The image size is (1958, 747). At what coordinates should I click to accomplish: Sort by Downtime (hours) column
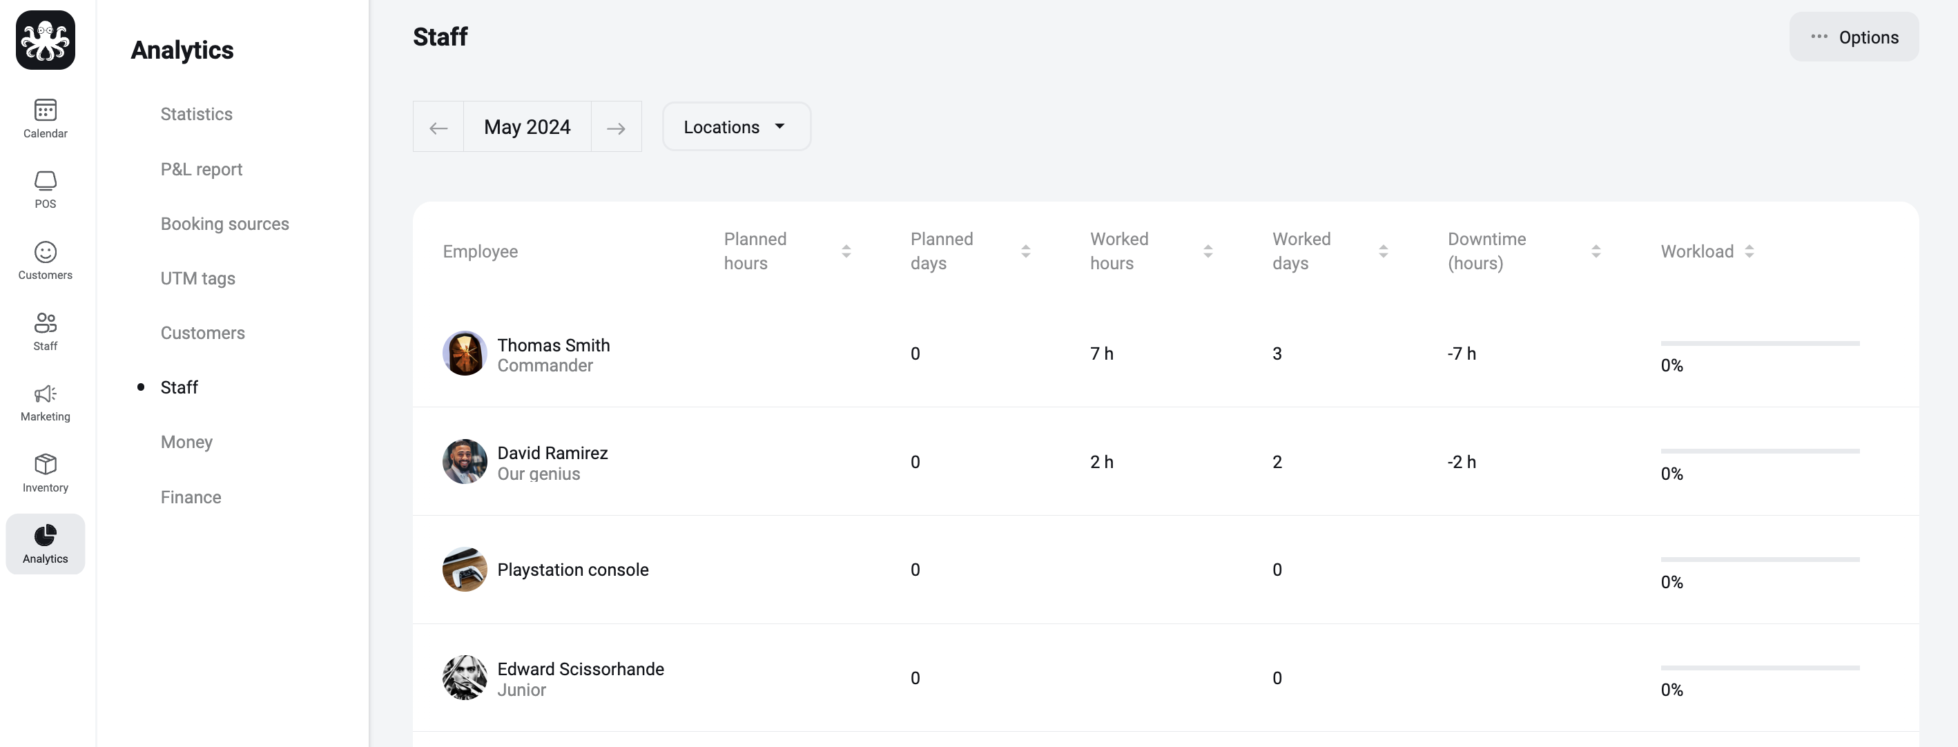pos(1596,251)
